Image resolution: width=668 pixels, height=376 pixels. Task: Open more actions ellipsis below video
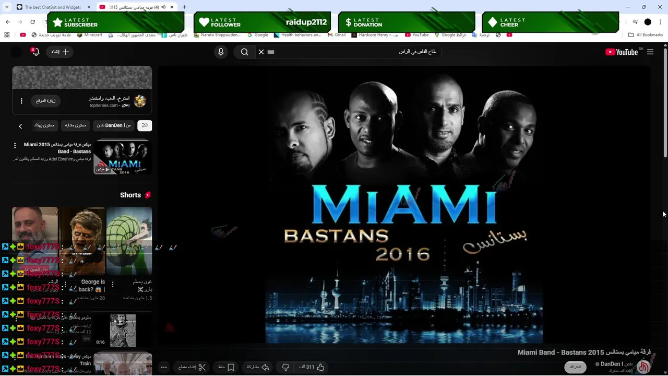tap(164, 367)
